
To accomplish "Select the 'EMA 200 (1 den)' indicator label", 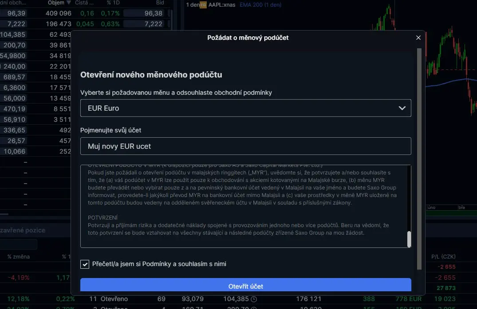I will pyautogui.click(x=260, y=5).
